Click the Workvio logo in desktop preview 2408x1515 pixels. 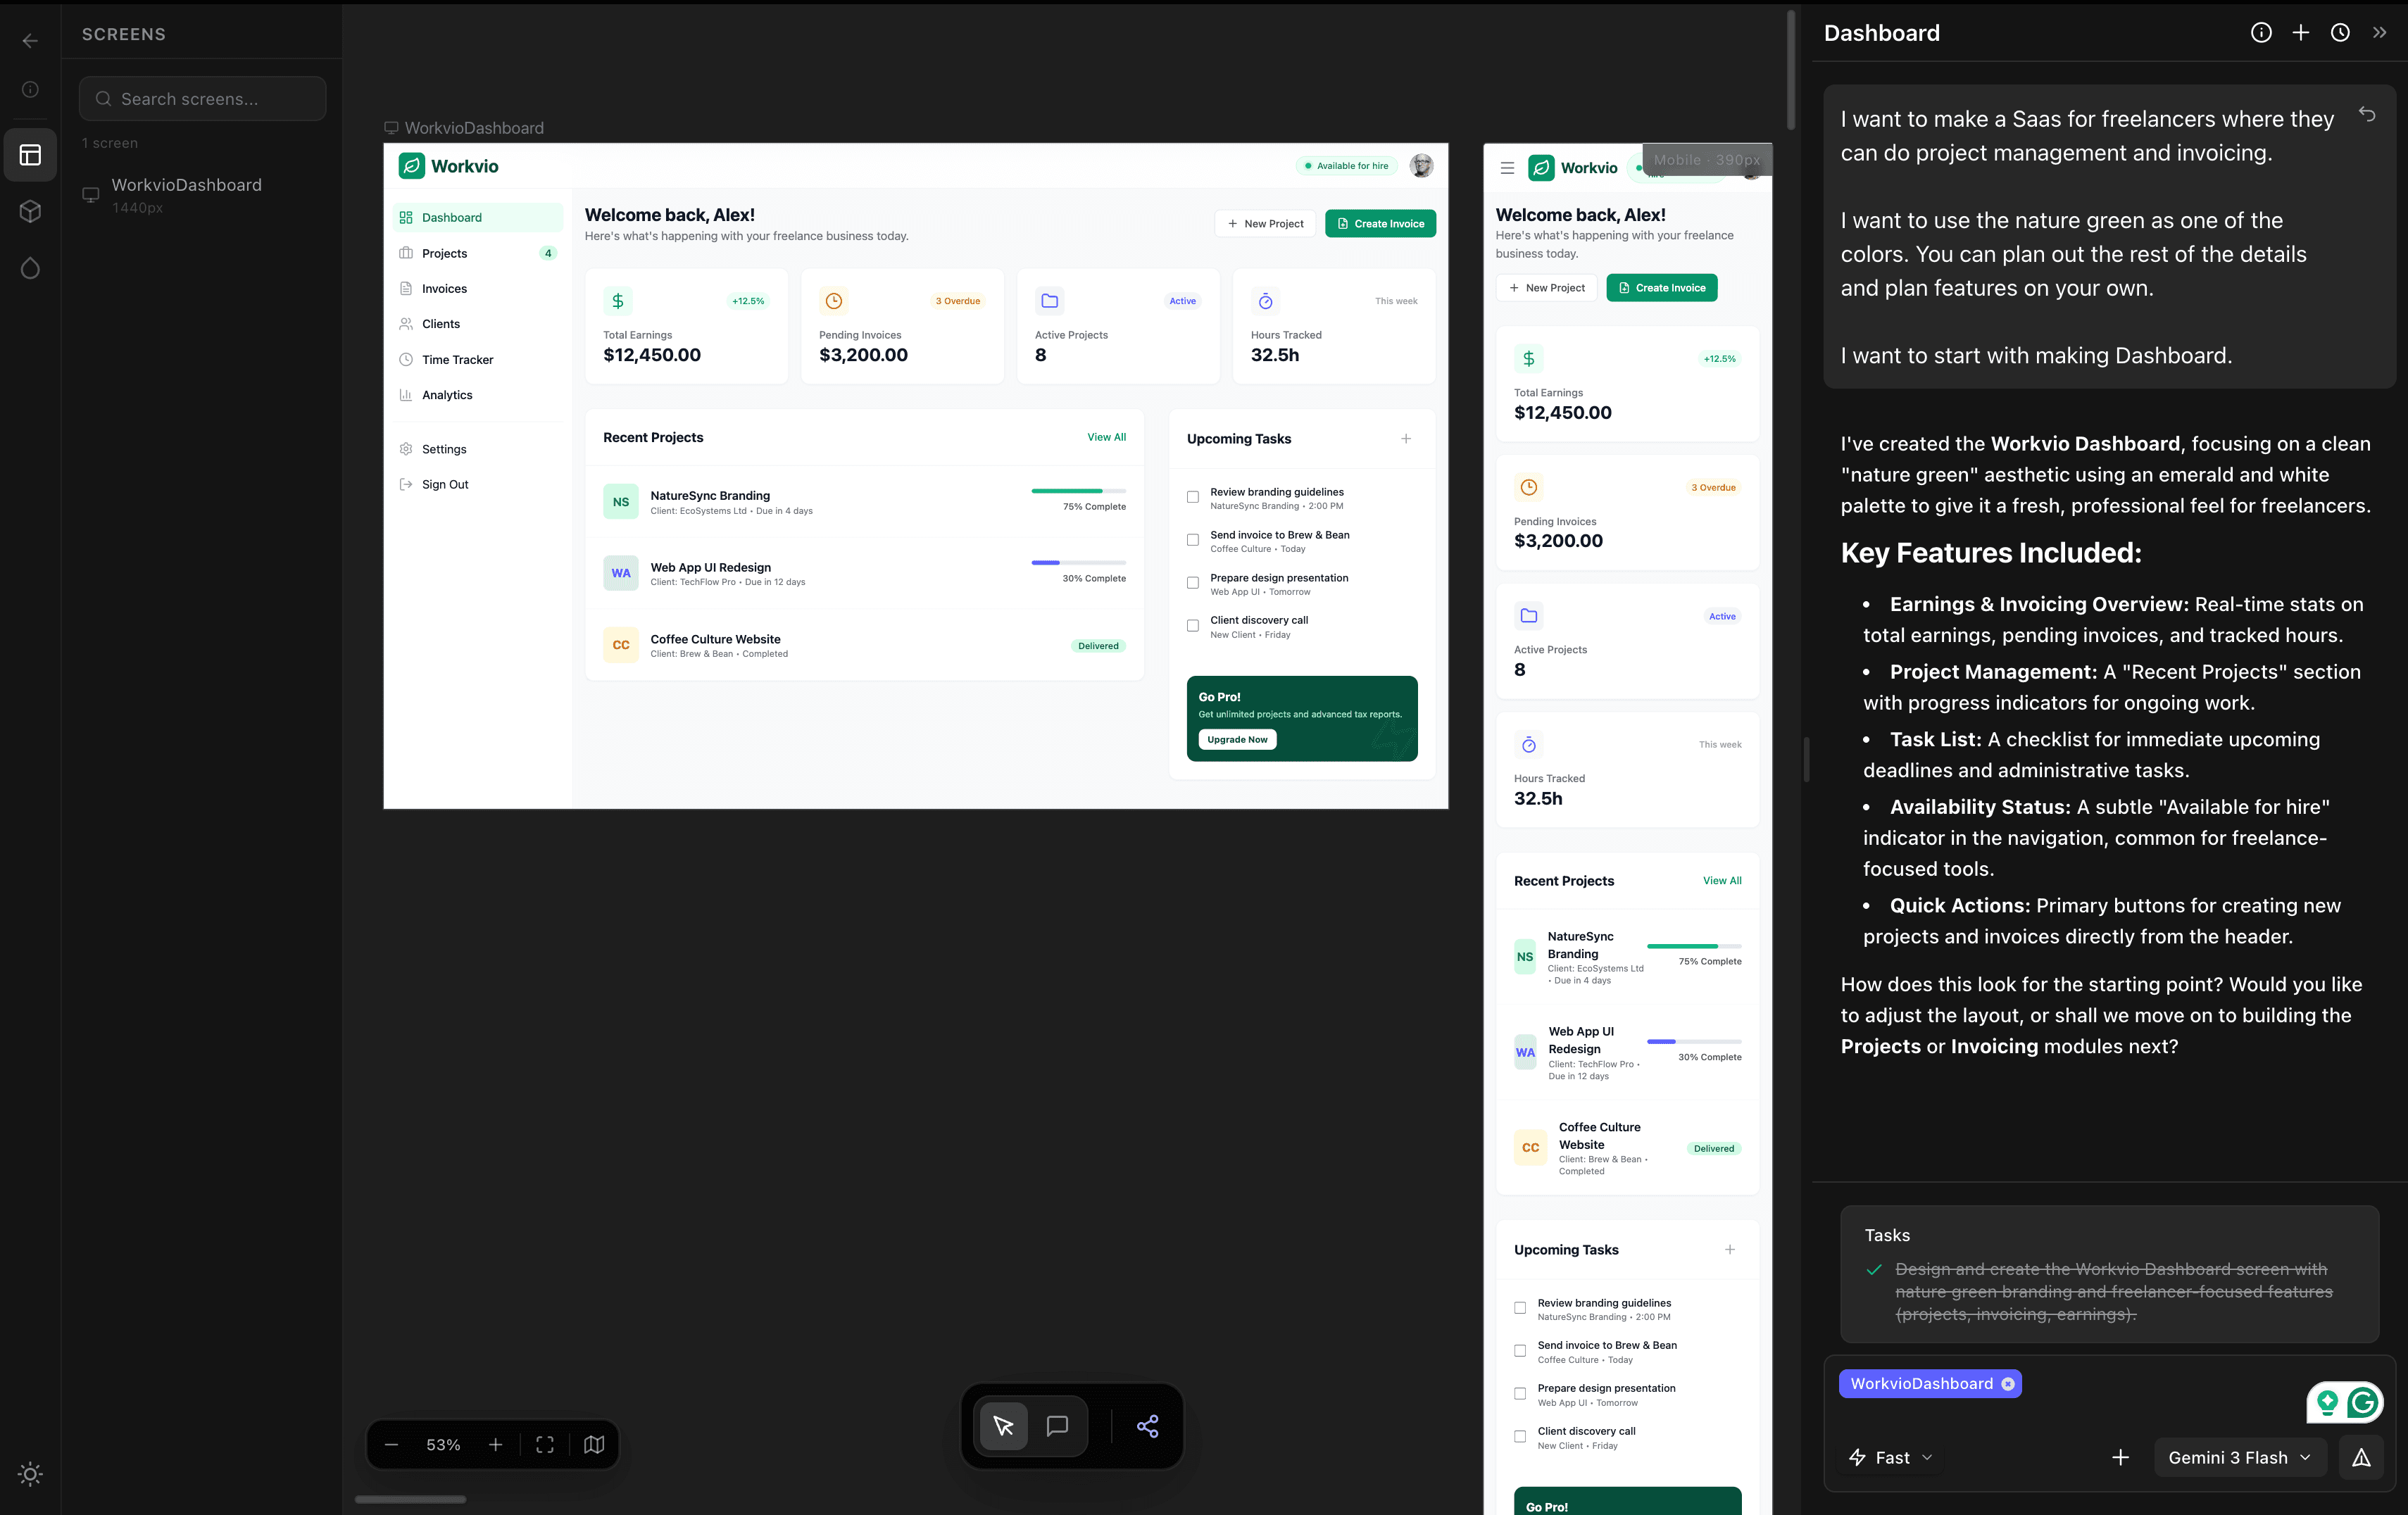(449, 166)
